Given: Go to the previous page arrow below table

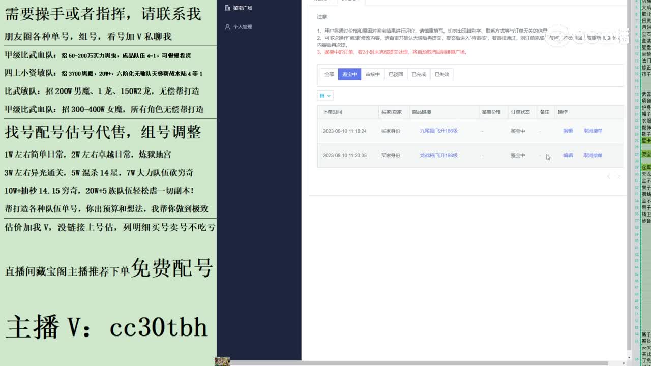Looking at the screenshot, I should (x=609, y=176).
